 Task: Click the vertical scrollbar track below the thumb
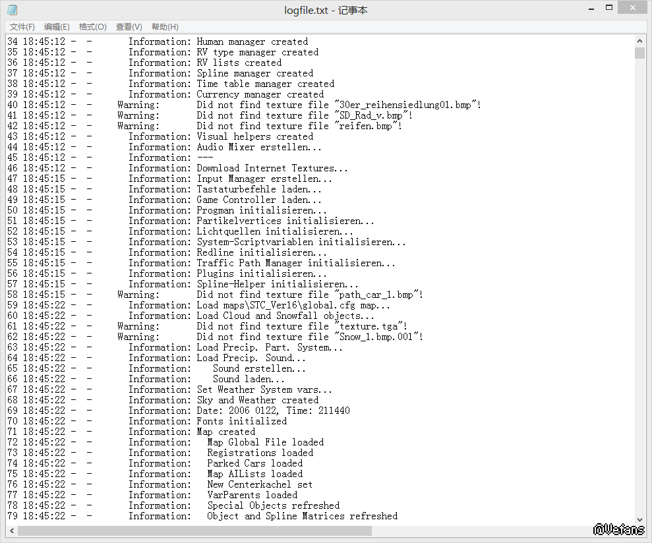point(639,297)
